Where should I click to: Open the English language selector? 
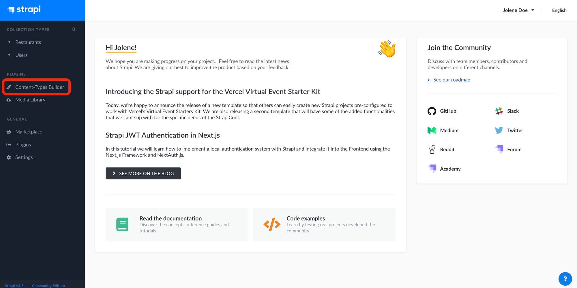coord(559,10)
